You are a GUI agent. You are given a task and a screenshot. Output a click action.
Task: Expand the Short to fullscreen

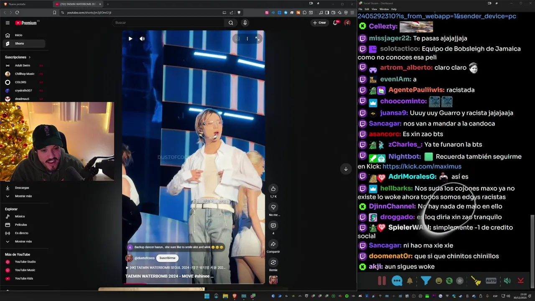(x=257, y=38)
